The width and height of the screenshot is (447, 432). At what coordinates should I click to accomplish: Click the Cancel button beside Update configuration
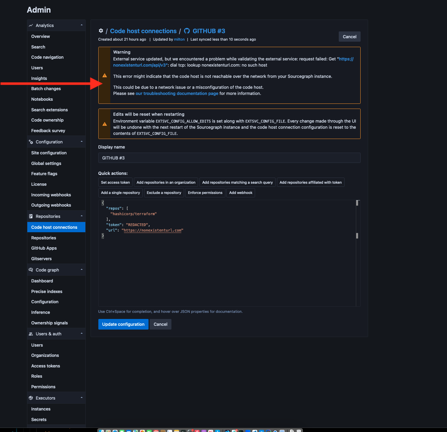pyautogui.click(x=160, y=324)
